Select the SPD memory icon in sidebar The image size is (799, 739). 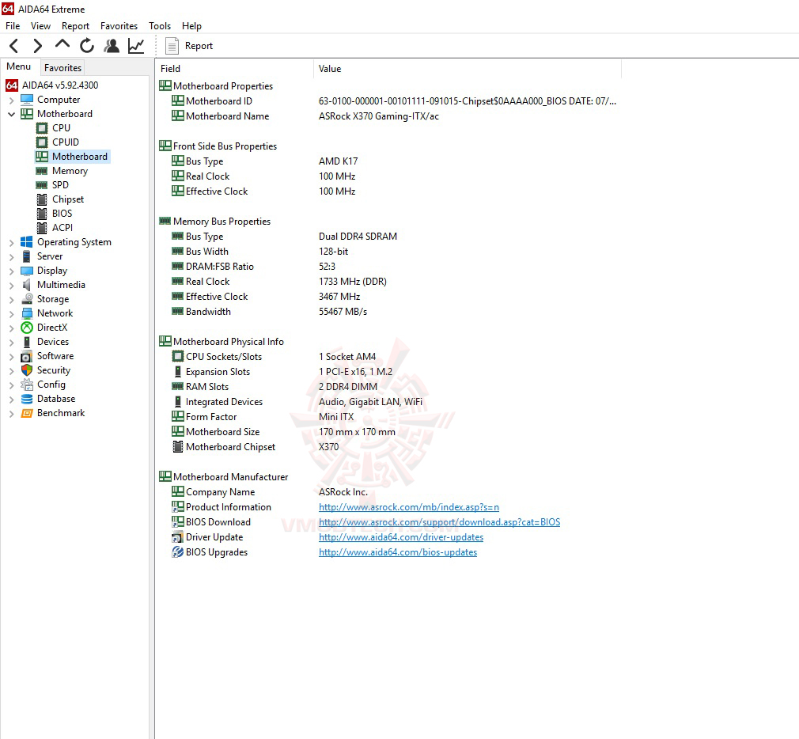[x=42, y=185]
